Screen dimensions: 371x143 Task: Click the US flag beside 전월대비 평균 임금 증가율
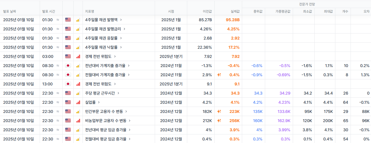pyautogui.click(x=68, y=139)
